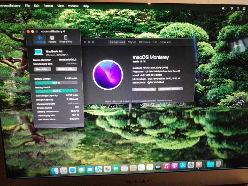Screen dimensions: 248x186
Task: Launch FaceTime from the Dock
Action: (x=116, y=169)
